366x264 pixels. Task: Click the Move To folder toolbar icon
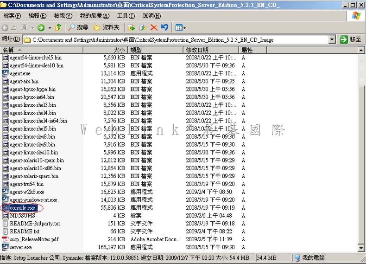(x=132, y=28)
